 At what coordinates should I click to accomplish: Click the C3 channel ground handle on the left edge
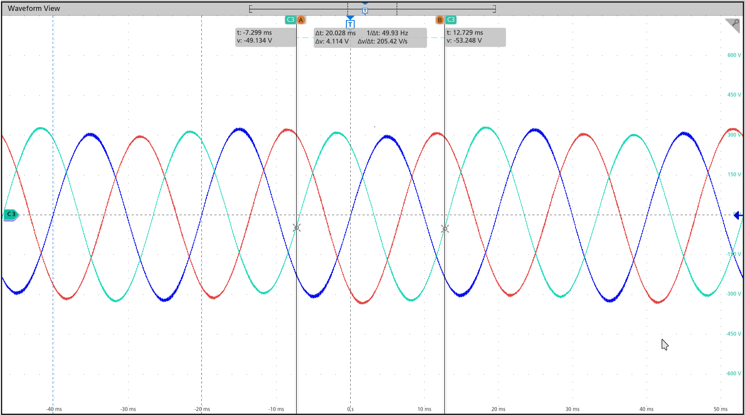tap(11, 214)
